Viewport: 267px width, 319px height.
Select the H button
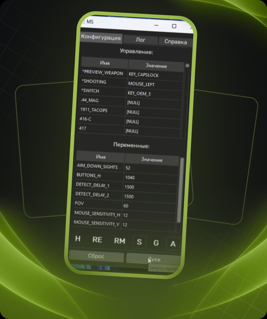click(x=78, y=238)
